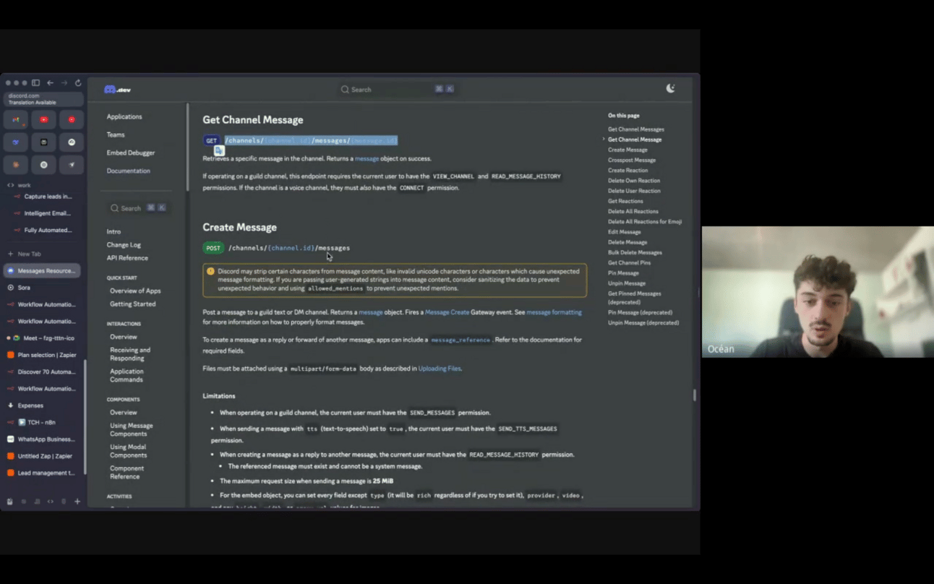934x584 pixels.
Task: Open the orange burst pinned tile in the bottom row
Action: coord(16,165)
